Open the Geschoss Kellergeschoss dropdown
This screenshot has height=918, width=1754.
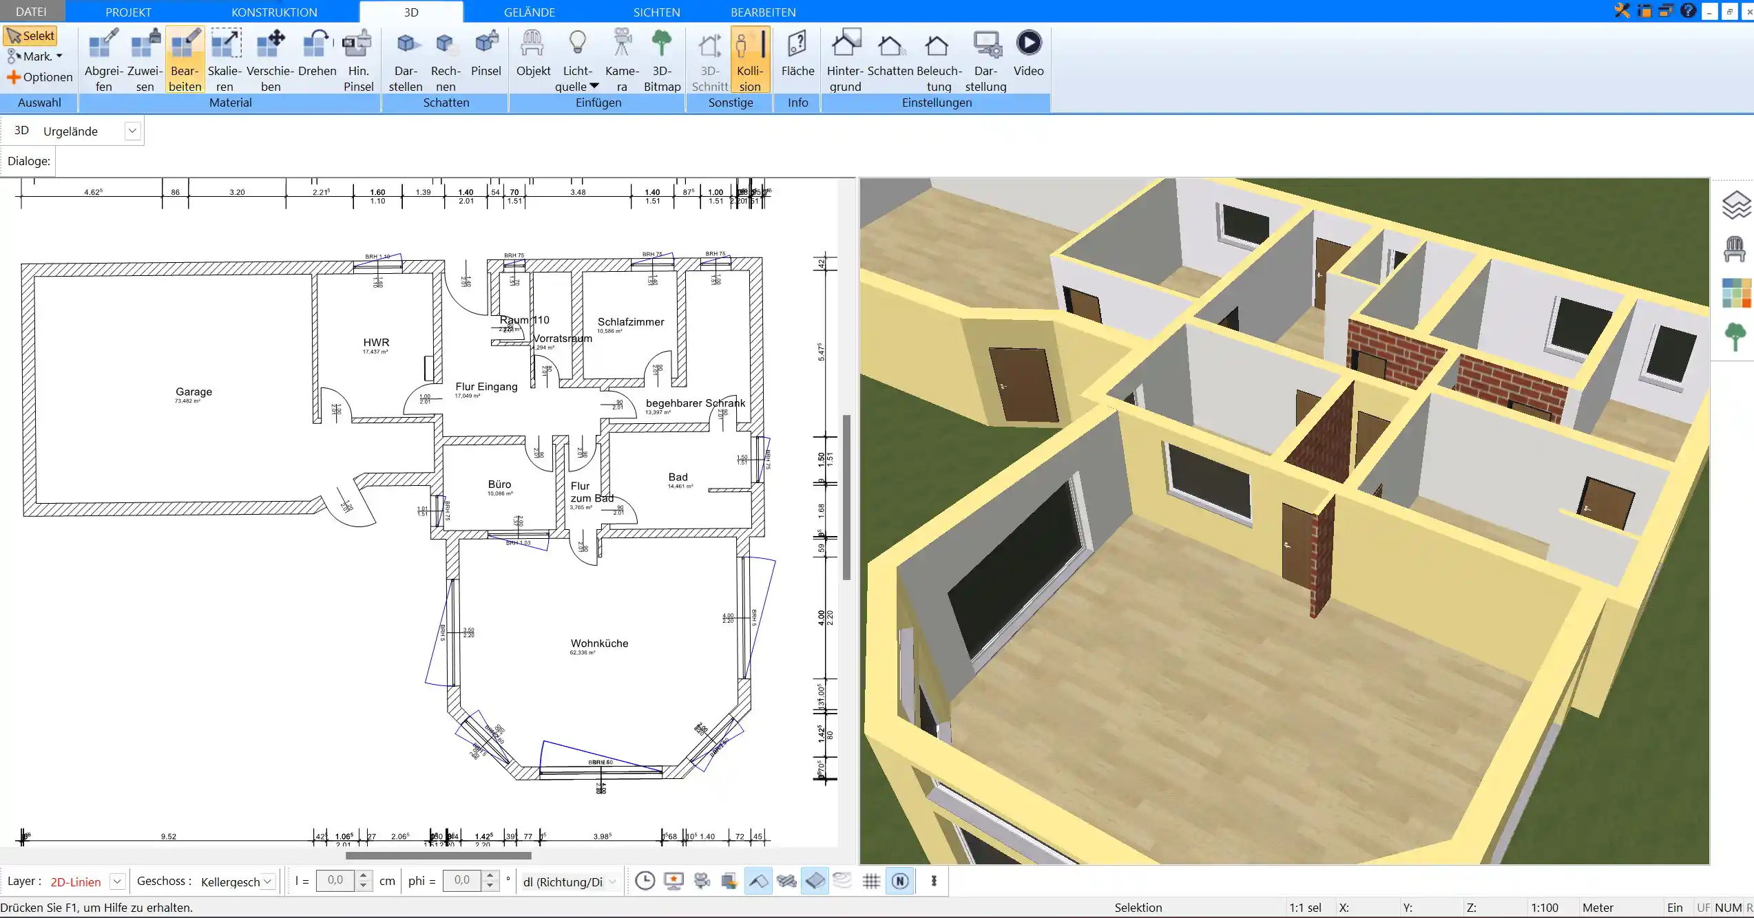click(268, 882)
